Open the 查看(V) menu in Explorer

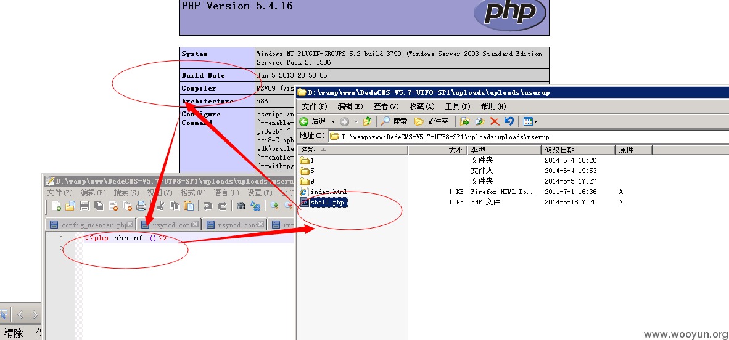(x=386, y=107)
